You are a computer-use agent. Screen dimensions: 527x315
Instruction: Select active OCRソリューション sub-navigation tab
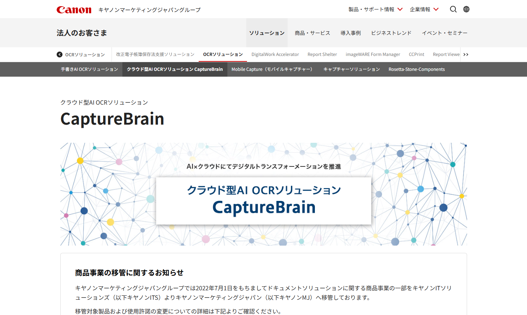click(x=223, y=54)
